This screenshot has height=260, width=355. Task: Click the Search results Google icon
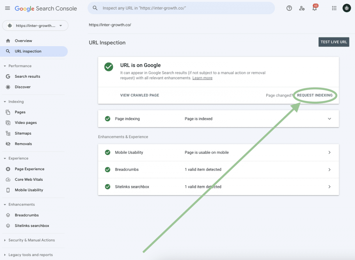(8, 77)
